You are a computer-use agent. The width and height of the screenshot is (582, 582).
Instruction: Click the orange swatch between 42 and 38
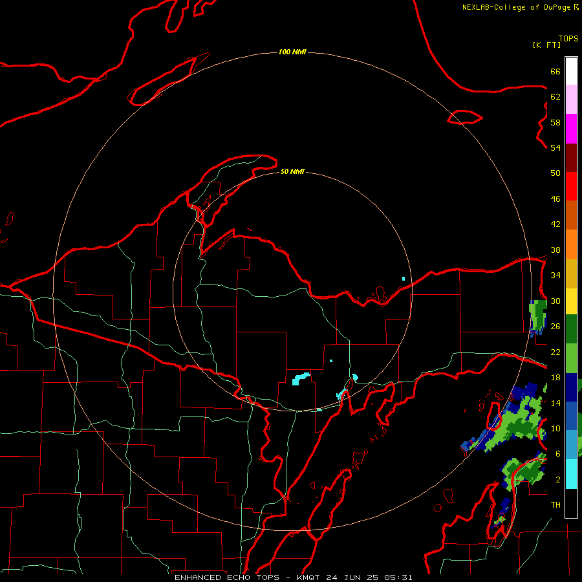point(571,244)
